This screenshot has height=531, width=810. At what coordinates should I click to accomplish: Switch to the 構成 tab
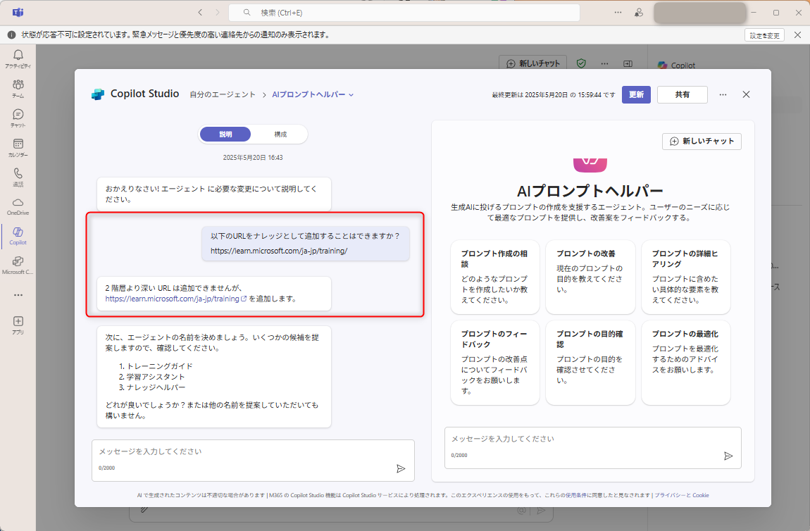click(x=280, y=135)
